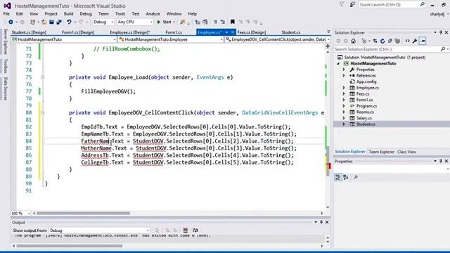
Task: Pin the Solution Explorer panel
Action: pos(441,32)
